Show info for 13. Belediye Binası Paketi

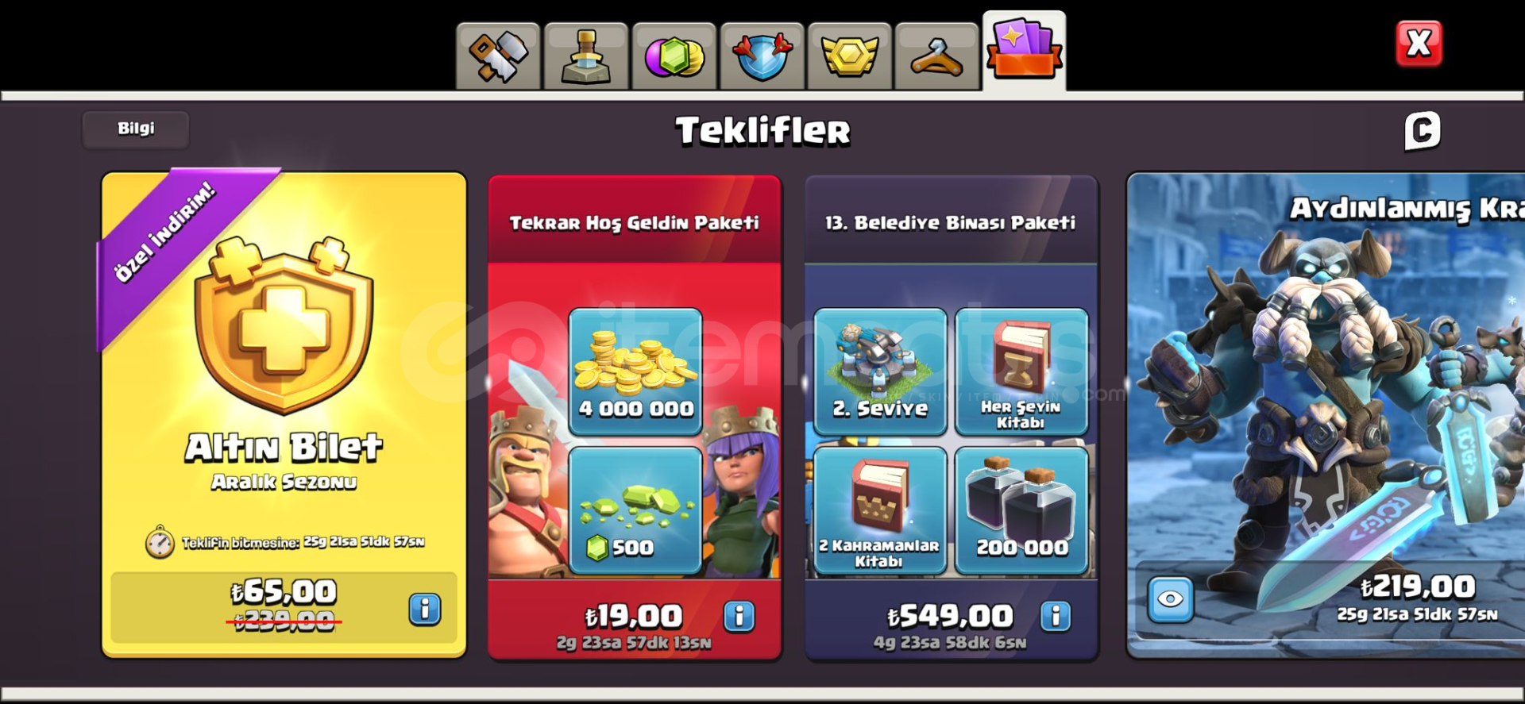click(1056, 616)
